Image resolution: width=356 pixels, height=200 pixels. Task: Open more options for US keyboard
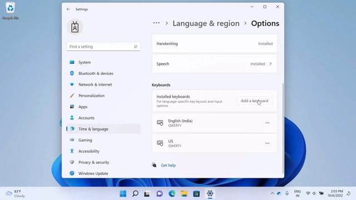tap(267, 143)
